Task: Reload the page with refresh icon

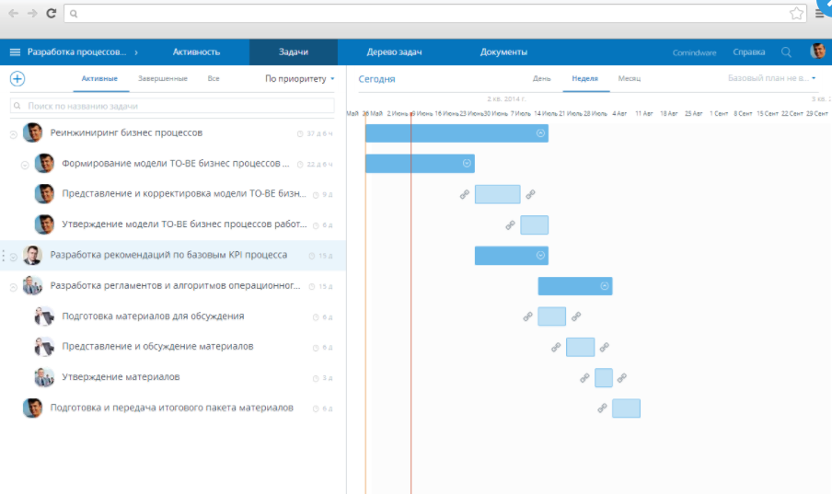Action: tap(51, 13)
